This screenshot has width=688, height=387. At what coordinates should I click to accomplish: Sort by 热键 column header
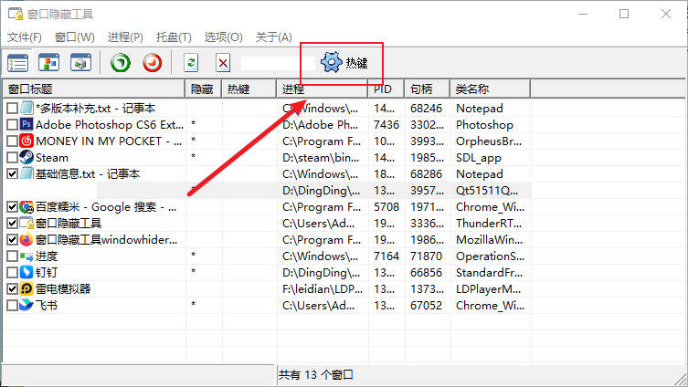pos(249,89)
